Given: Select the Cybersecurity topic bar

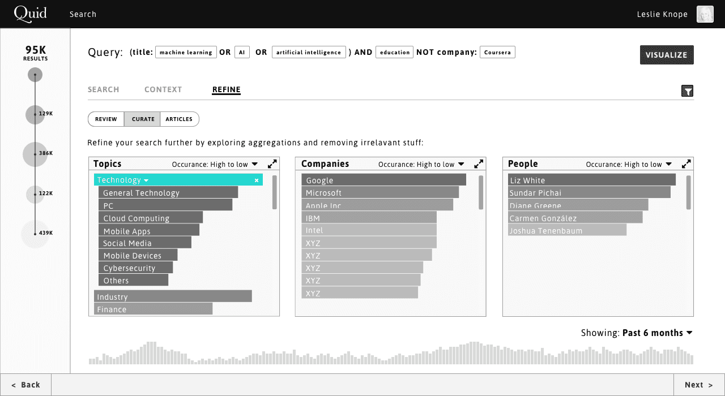Looking at the screenshot, I should click(x=136, y=268).
